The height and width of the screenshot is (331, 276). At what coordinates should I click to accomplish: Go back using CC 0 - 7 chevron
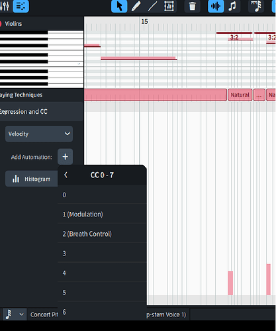(66, 175)
